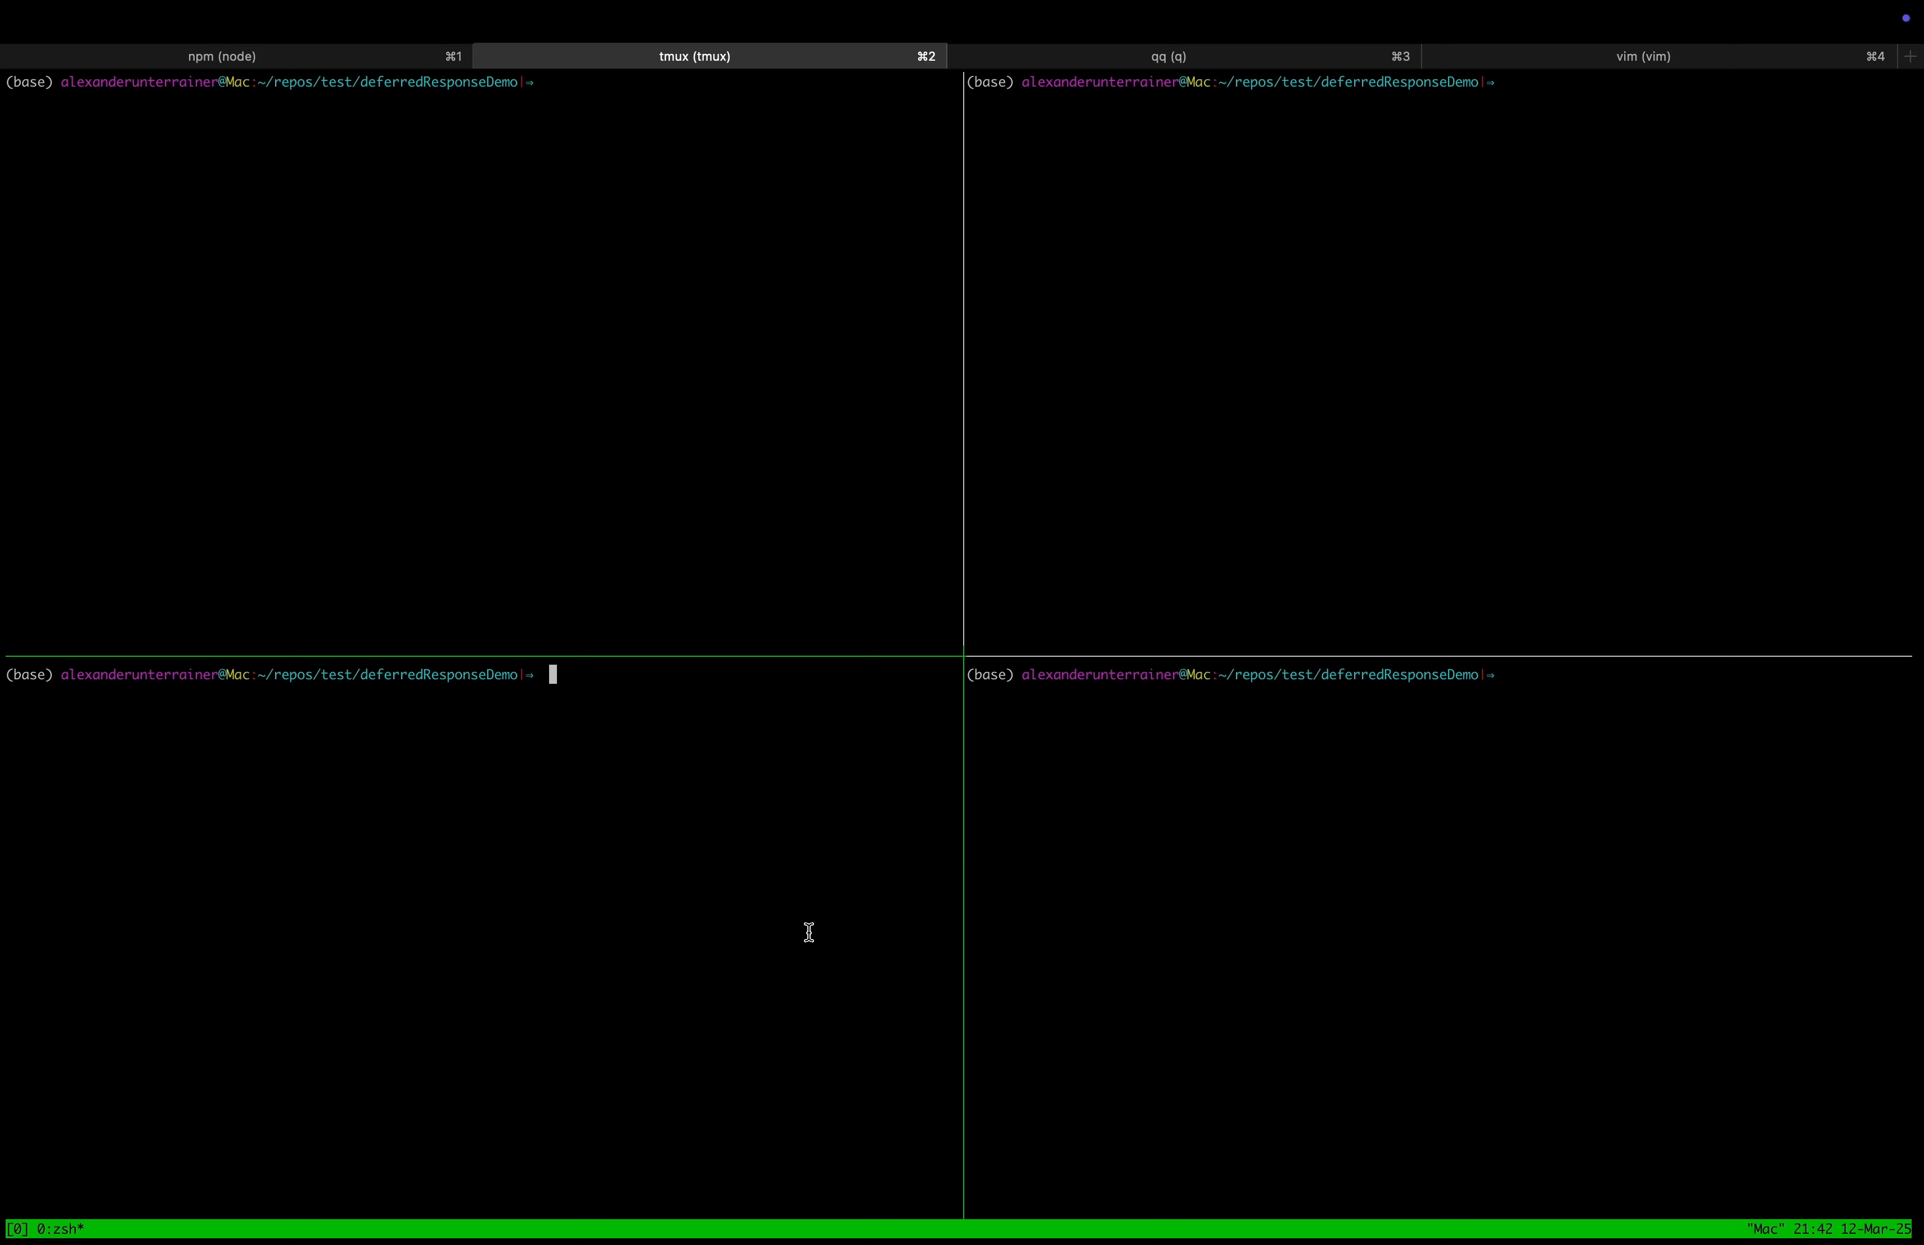Click the top-right pane prompt path
This screenshot has height=1245, width=1924.
pyautogui.click(x=1348, y=83)
